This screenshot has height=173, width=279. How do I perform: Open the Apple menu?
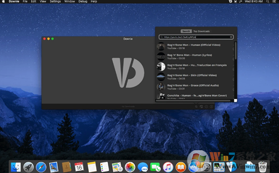point(3,1)
